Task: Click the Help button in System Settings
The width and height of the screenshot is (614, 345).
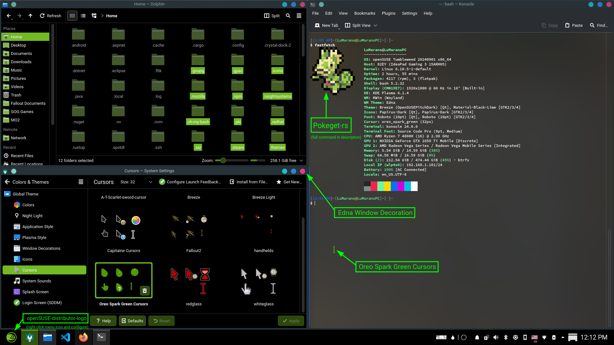Action: point(103,321)
